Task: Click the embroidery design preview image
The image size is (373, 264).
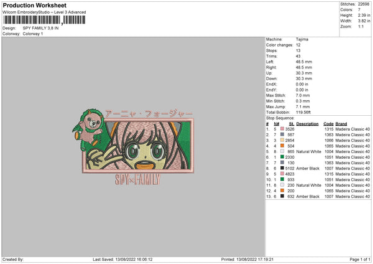Action: [133, 147]
